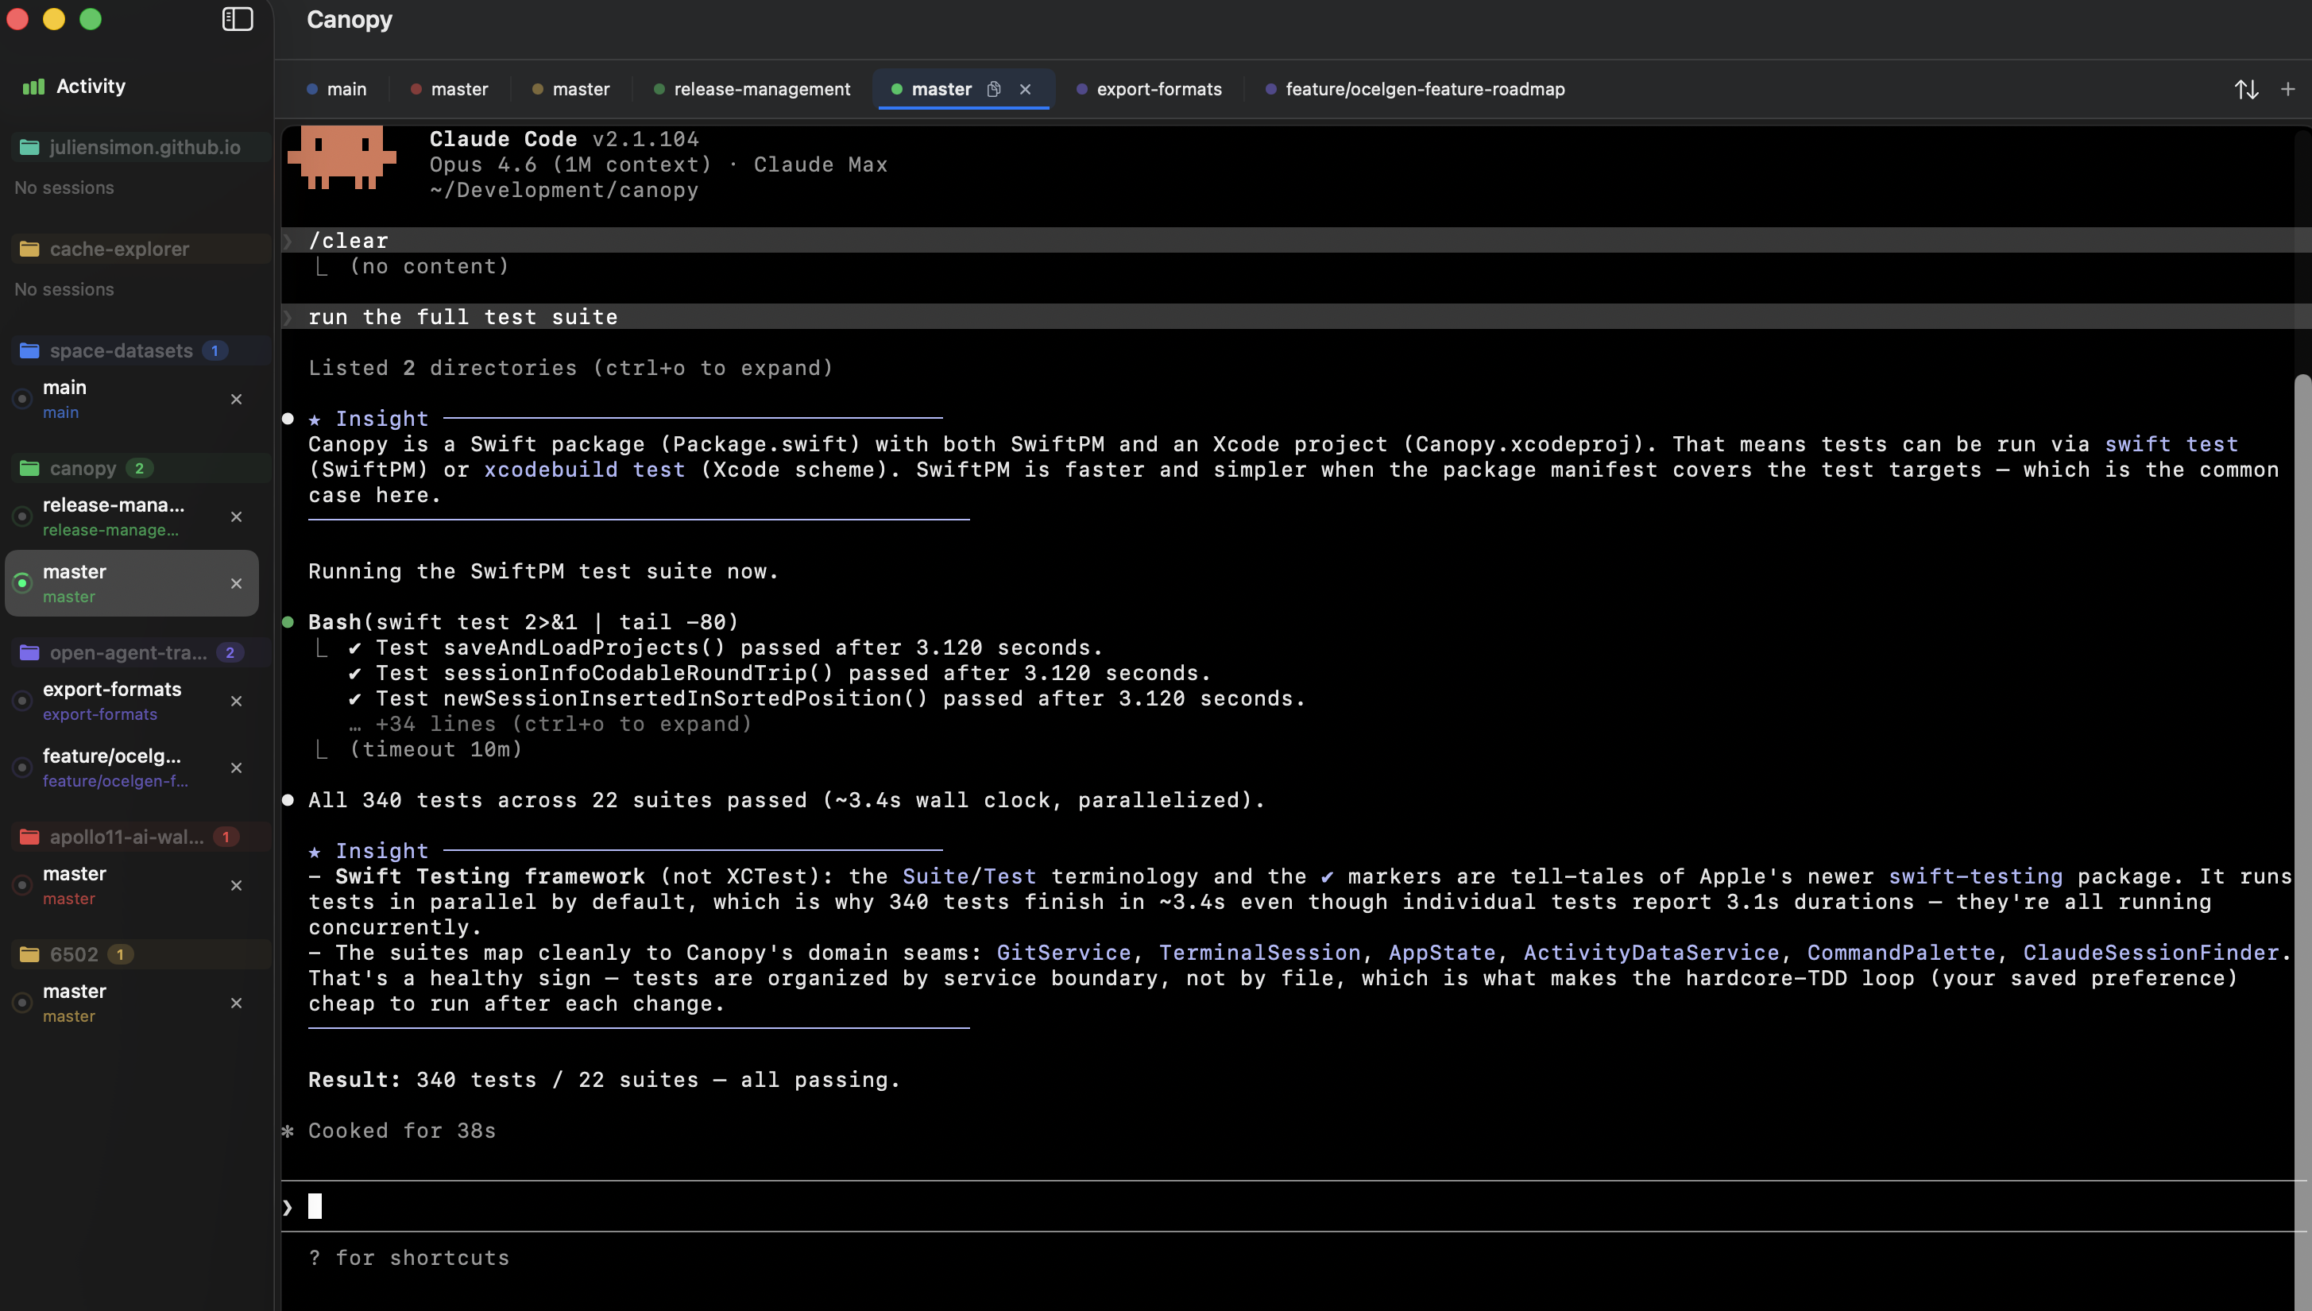Click the 'swift test' highlighted command text
The image size is (2312, 1311).
[2171, 444]
